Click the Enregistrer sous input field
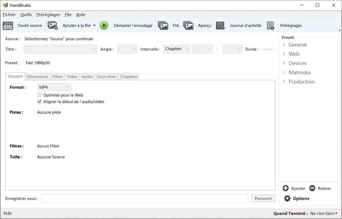The image size is (342, 219). (x=145, y=198)
